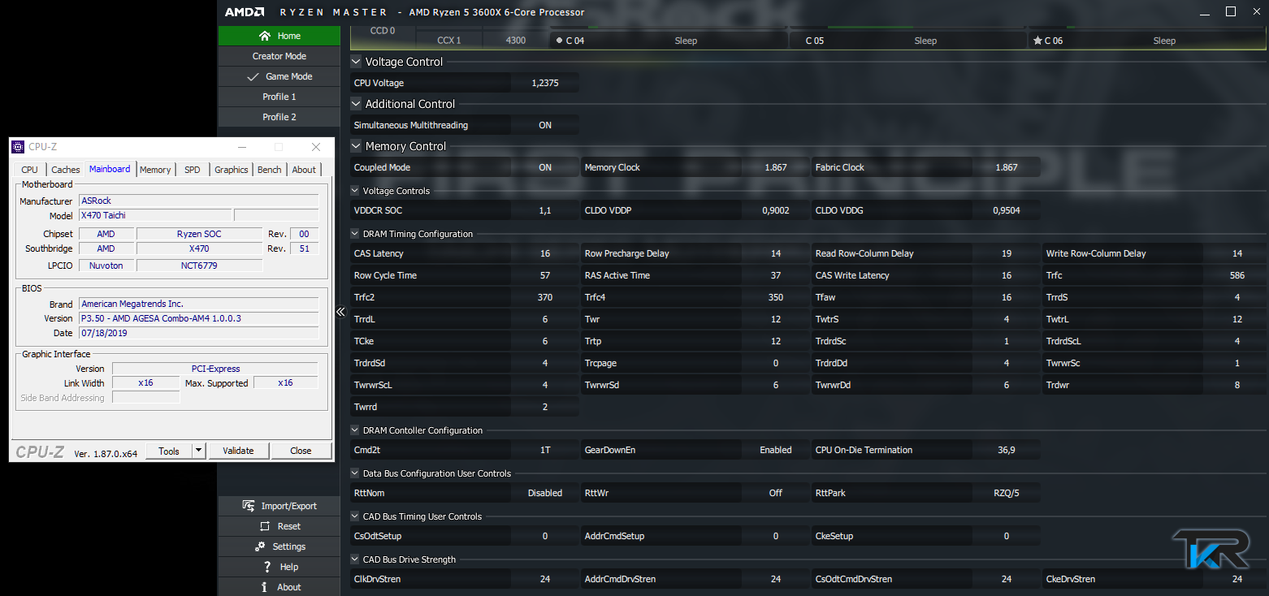Collapse the Voltage Control section
The height and width of the screenshot is (596, 1269).
tap(356, 62)
